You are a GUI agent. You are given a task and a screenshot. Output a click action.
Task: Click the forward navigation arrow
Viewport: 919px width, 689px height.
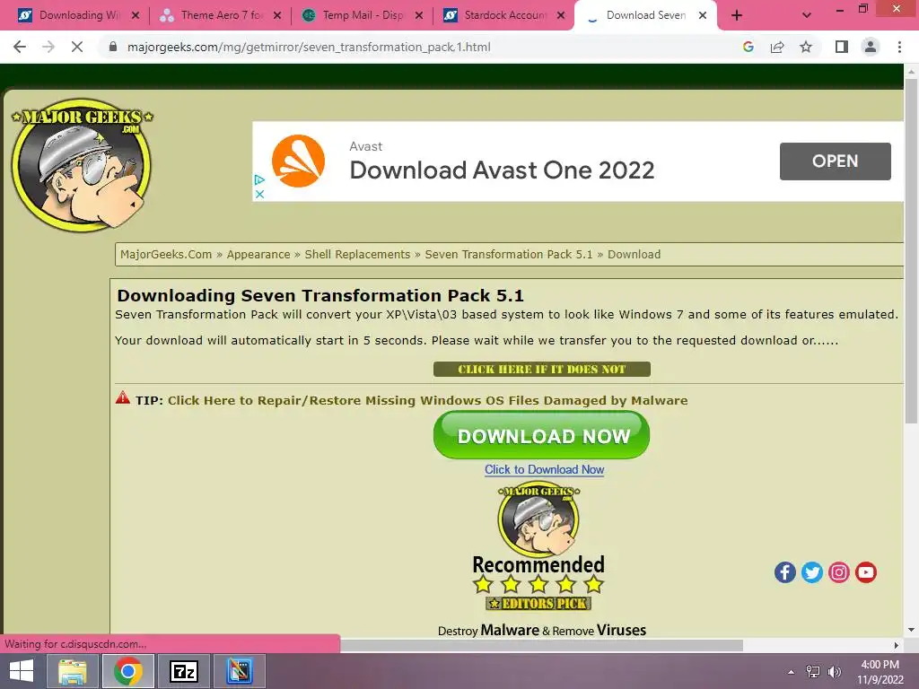click(x=48, y=47)
